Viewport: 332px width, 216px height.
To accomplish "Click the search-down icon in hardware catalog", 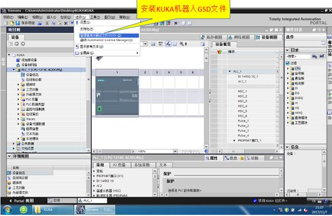I will click(x=314, y=57).
